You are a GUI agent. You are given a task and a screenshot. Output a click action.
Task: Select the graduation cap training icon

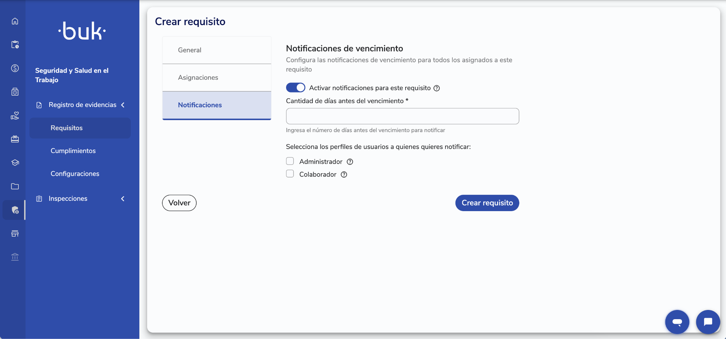pyautogui.click(x=15, y=163)
